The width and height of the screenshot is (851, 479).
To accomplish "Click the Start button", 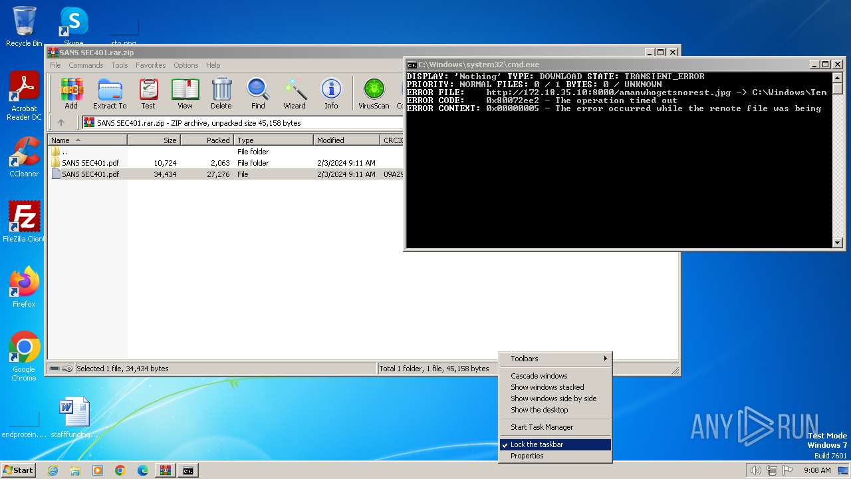I will (18, 470).
